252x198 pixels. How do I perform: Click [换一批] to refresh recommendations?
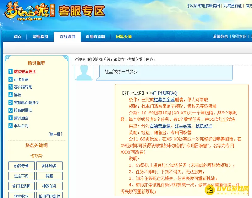coord(55,134)
